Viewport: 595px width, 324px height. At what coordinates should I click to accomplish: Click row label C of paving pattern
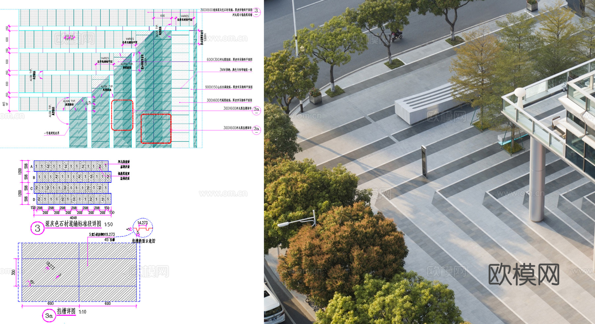pyautogui.click(x=32, y=188)
